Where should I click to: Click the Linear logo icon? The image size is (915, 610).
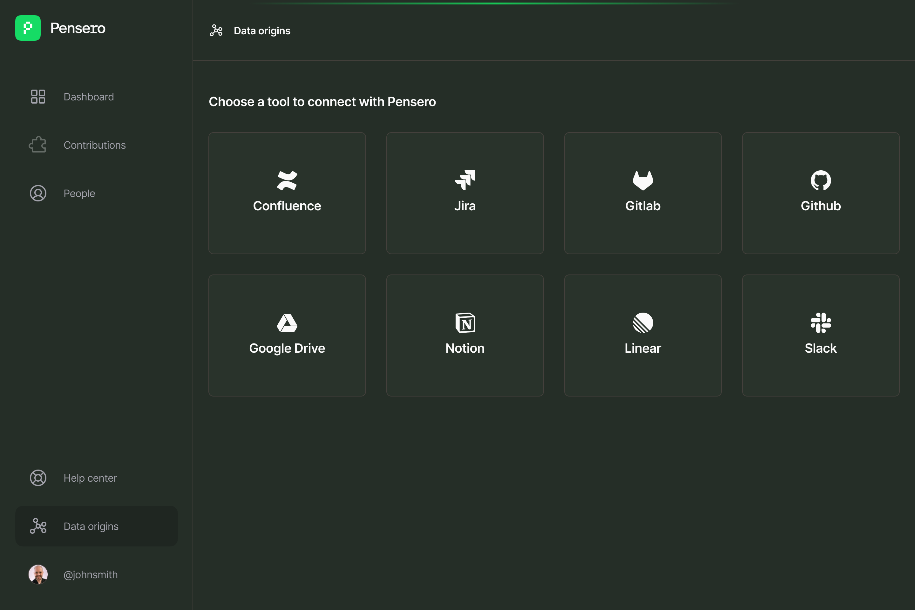coord(643,323)
